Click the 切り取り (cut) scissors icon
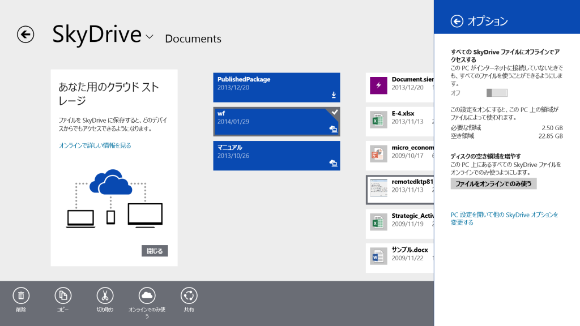 tap(105, 295)
